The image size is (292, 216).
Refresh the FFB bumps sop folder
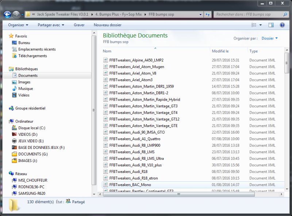click(208, 15)
